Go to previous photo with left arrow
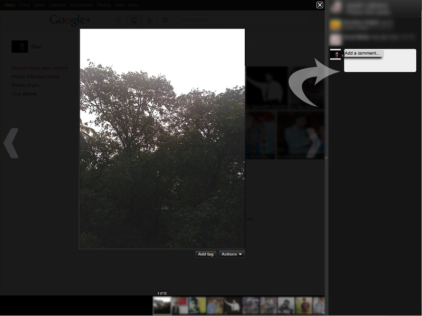 coord(11,143)
